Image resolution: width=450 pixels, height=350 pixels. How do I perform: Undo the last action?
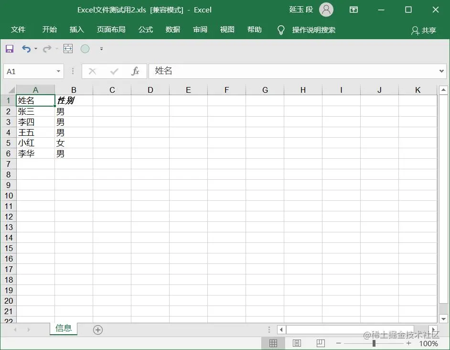tap(26, 49)
